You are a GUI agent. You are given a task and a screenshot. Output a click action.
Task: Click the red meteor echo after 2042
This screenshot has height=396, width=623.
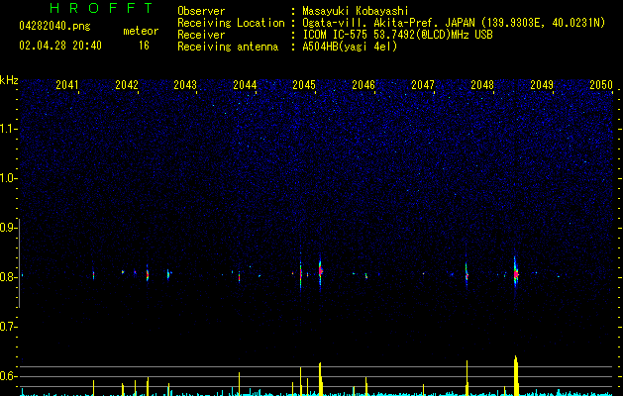pos(148,274)
